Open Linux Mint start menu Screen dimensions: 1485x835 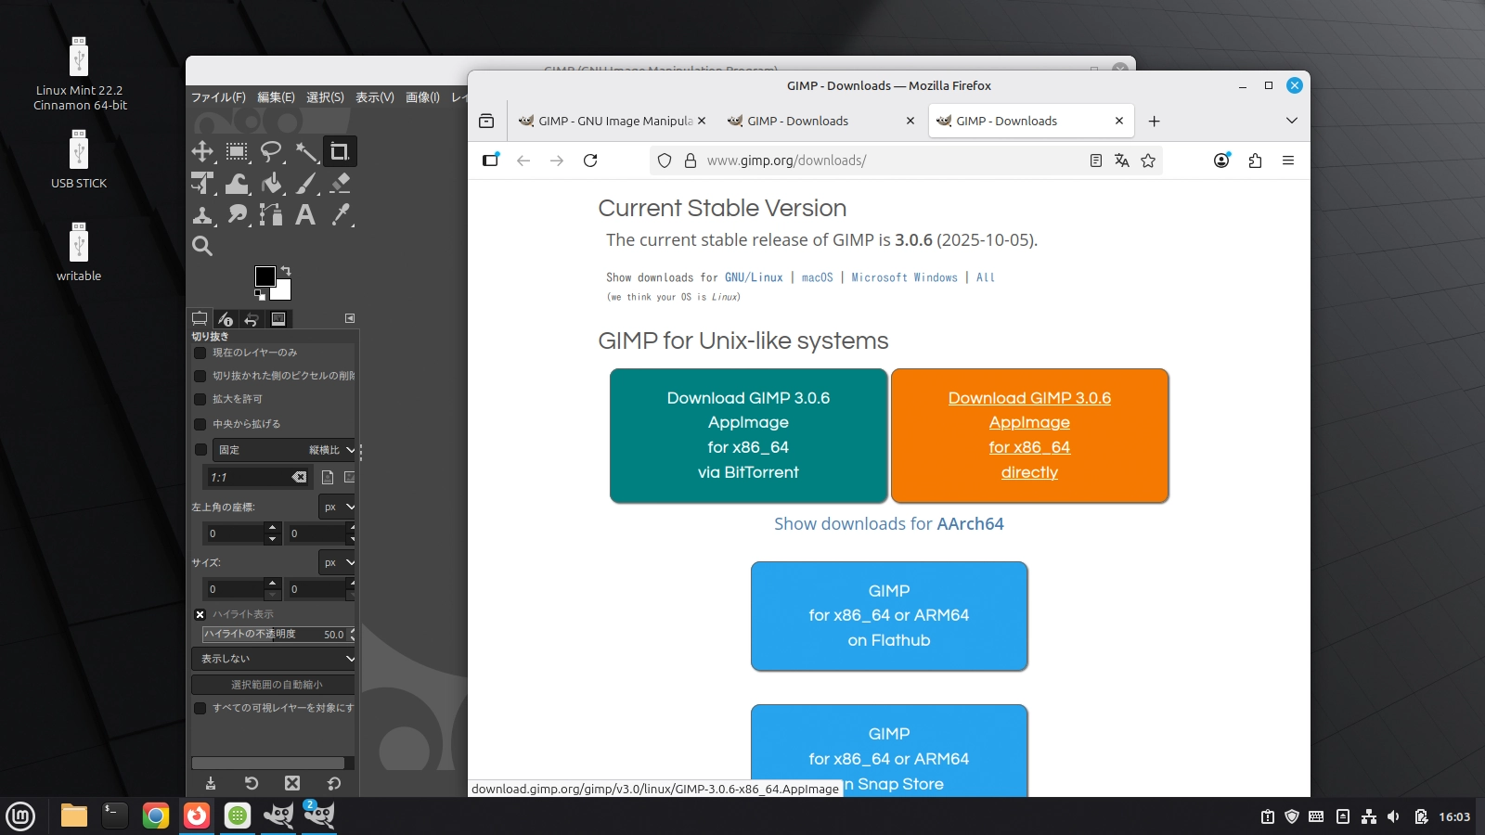[x=20, y=816]
